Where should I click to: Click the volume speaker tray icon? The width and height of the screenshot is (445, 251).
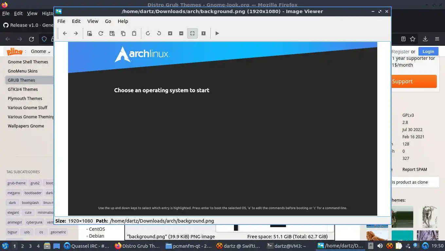(380, 246)
